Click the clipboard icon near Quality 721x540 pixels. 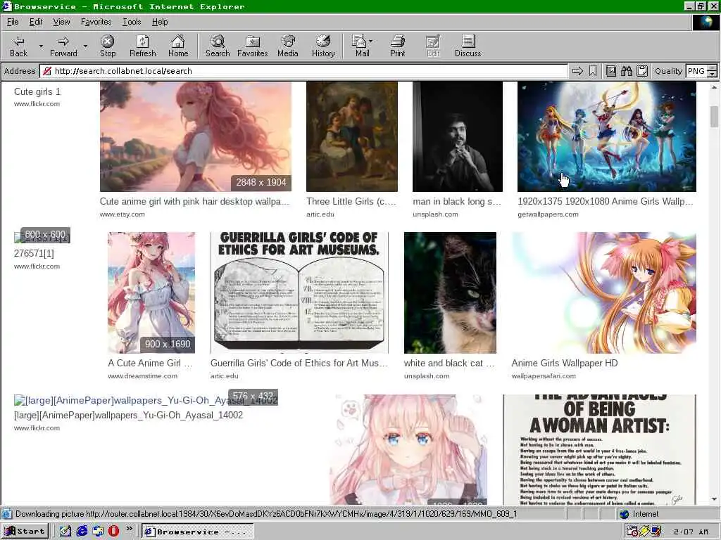click(x=642, y=71)
